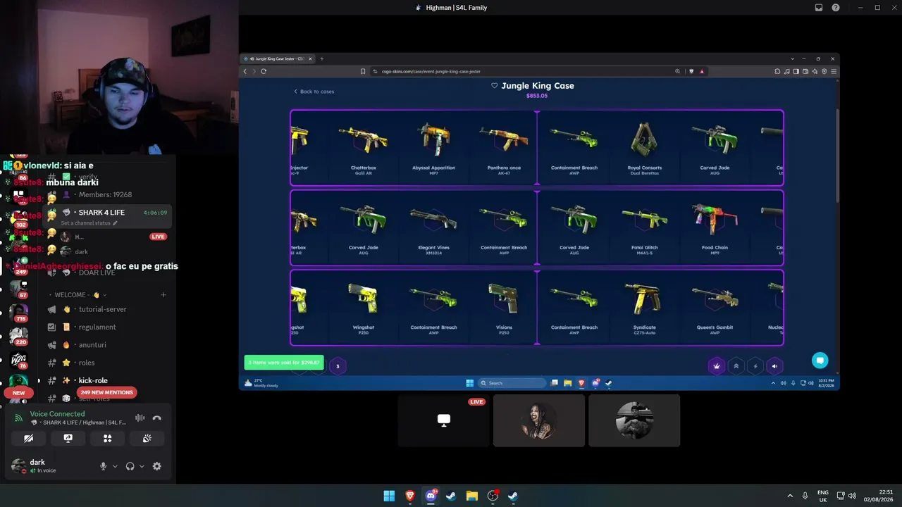Share your screen from the voice panel
The image size is (902, 507).
point(68,438)
